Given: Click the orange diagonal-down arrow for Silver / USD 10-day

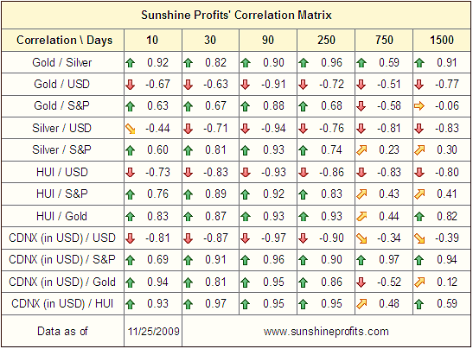Looking at the screenshot, I should tap(131, 129).
